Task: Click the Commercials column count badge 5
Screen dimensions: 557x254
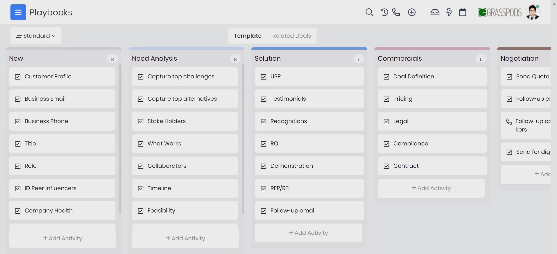Action: pos(481,59)
